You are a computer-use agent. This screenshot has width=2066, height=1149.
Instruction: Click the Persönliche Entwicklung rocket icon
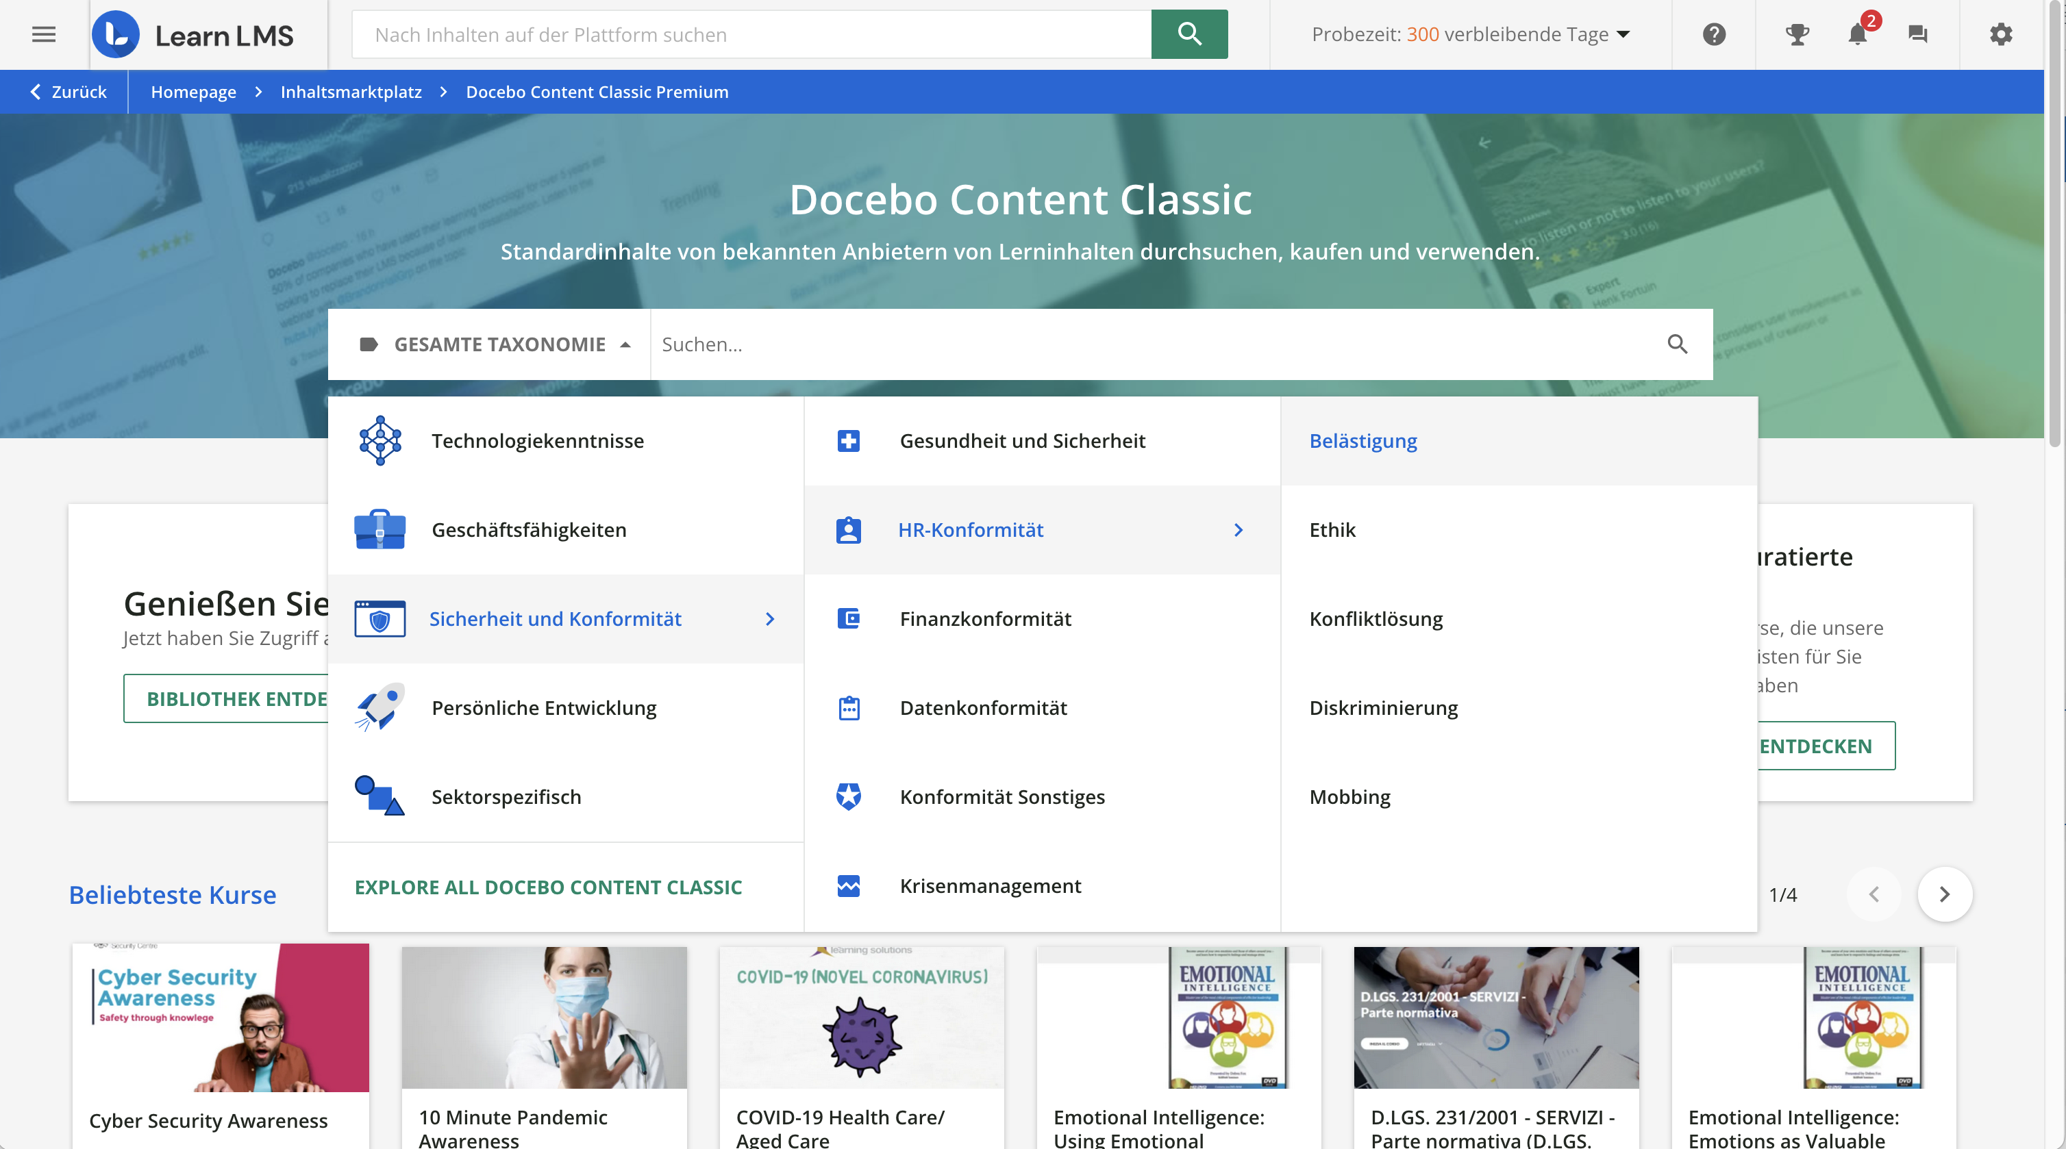point(380,707)
